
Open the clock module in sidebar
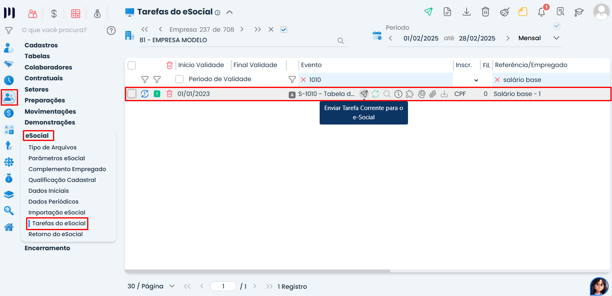tap(9, 80)
